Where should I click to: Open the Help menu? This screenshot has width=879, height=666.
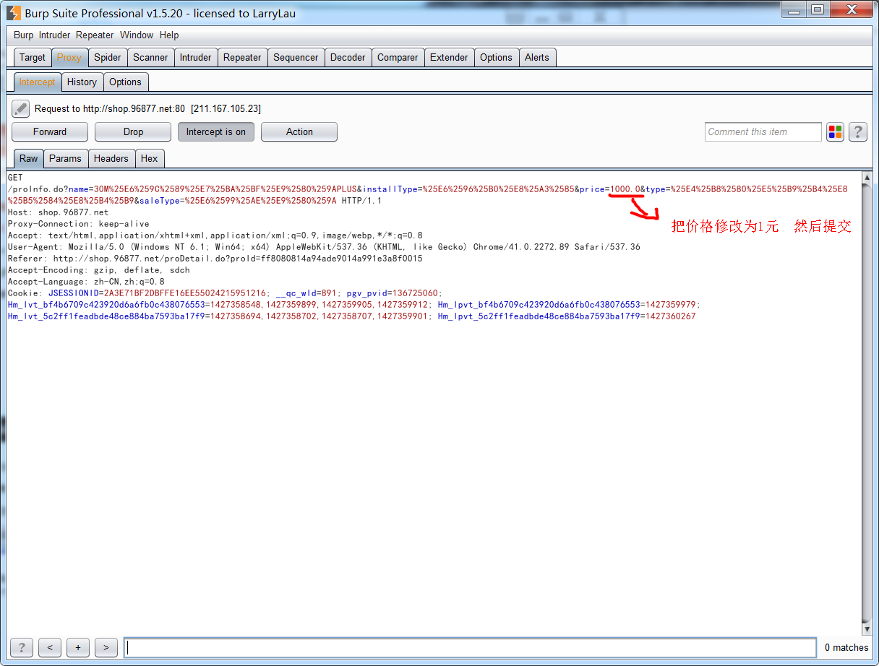[169, 35]
